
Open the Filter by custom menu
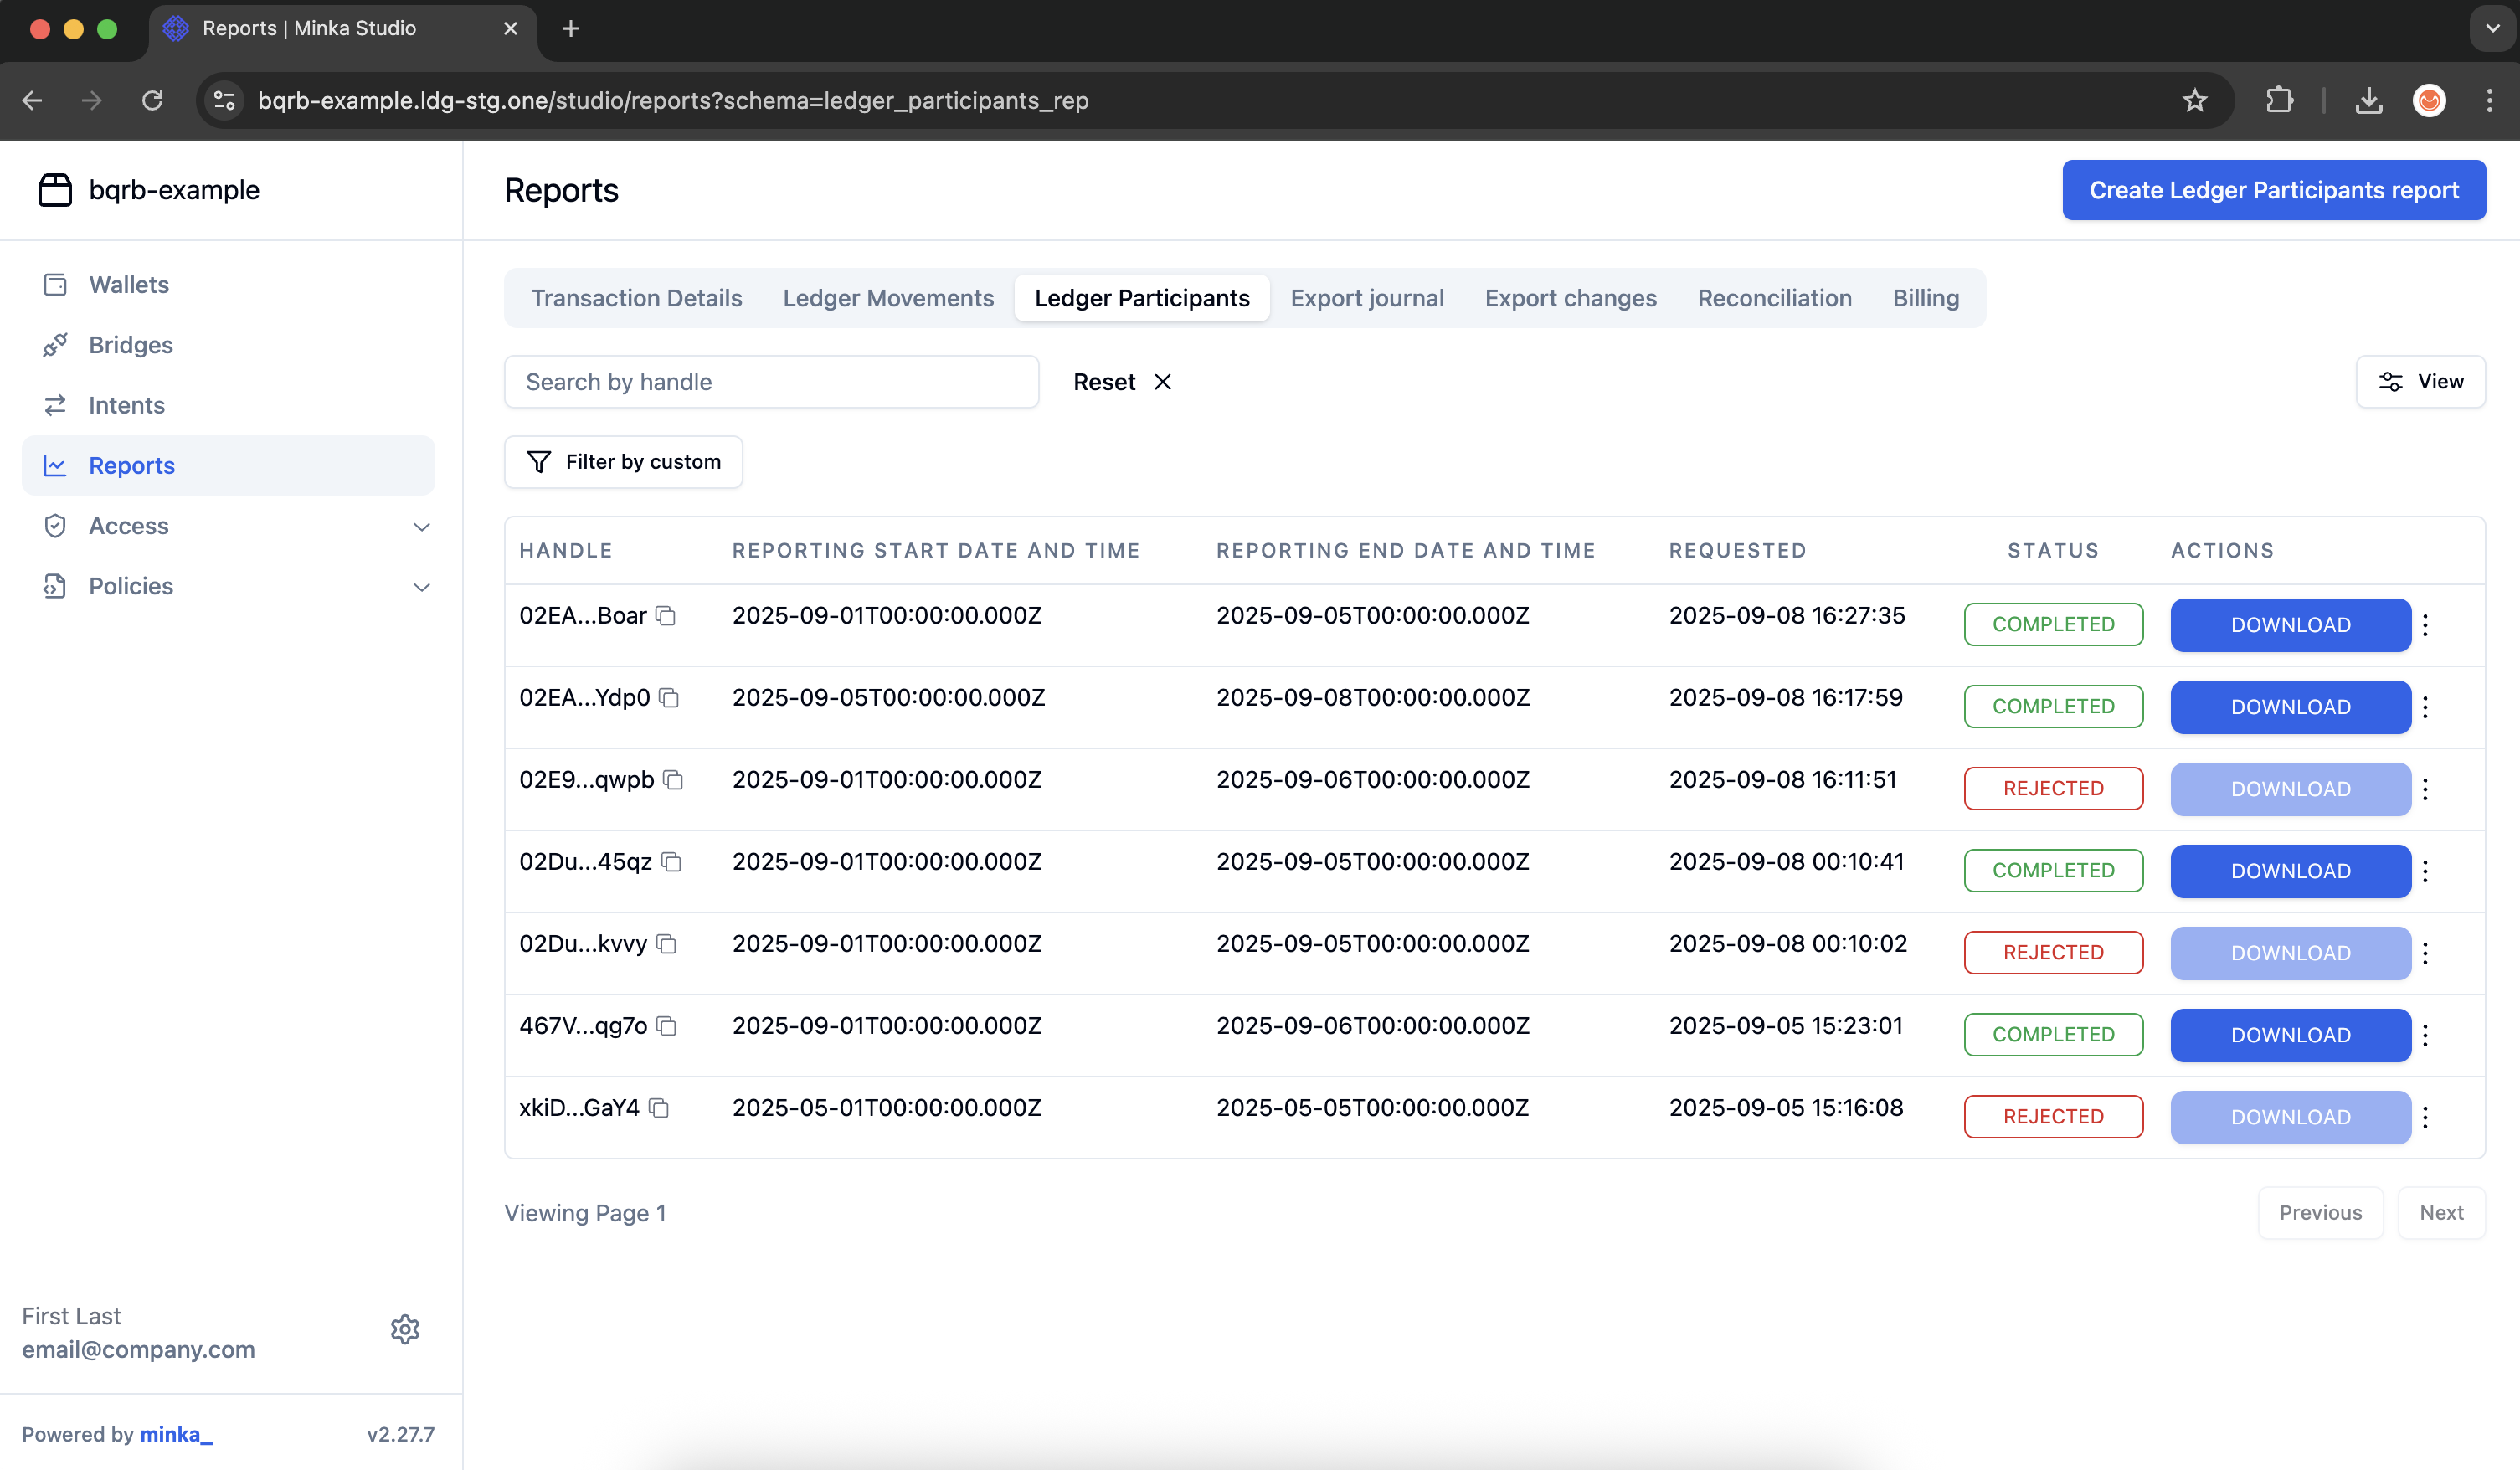tap(623, 462)
